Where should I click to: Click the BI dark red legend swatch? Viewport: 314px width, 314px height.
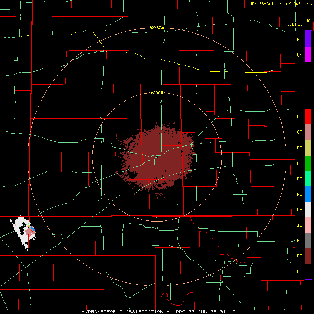308,256
